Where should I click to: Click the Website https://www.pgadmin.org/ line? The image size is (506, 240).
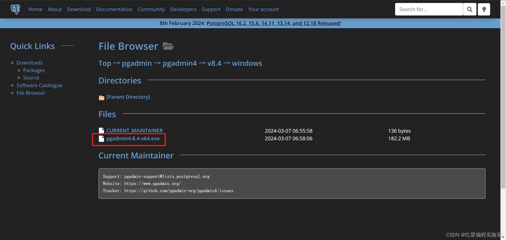142,184
